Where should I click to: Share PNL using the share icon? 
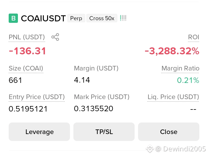pos(55,37)
